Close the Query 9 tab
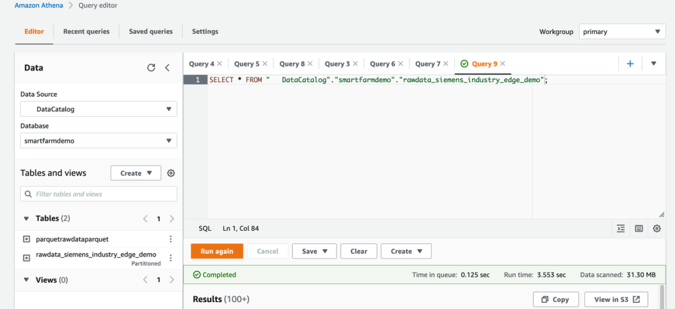 point(502,64)
